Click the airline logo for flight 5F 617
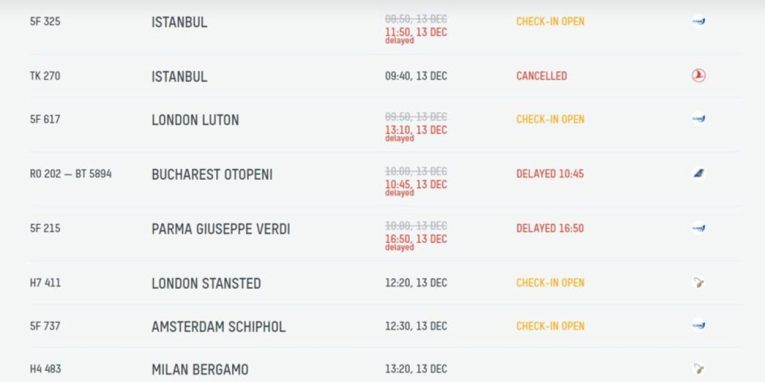 pos(699,119)
